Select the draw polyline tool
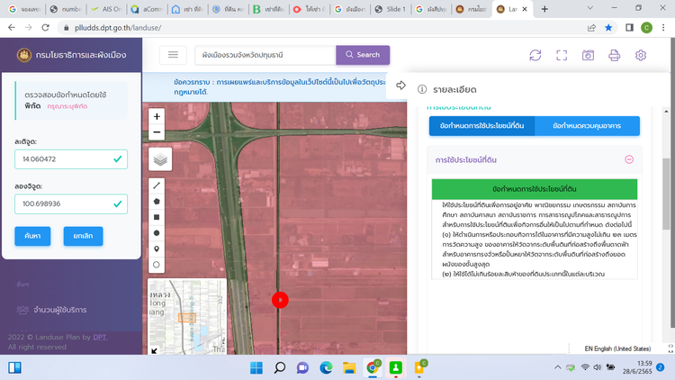Screen dimensions: 675x380 (x=157, y=185)
